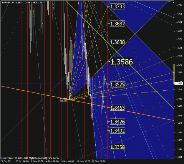Click 1.3601 on the price scale
Viewport: 184px width, 164px height.
[x=179, y=56]
